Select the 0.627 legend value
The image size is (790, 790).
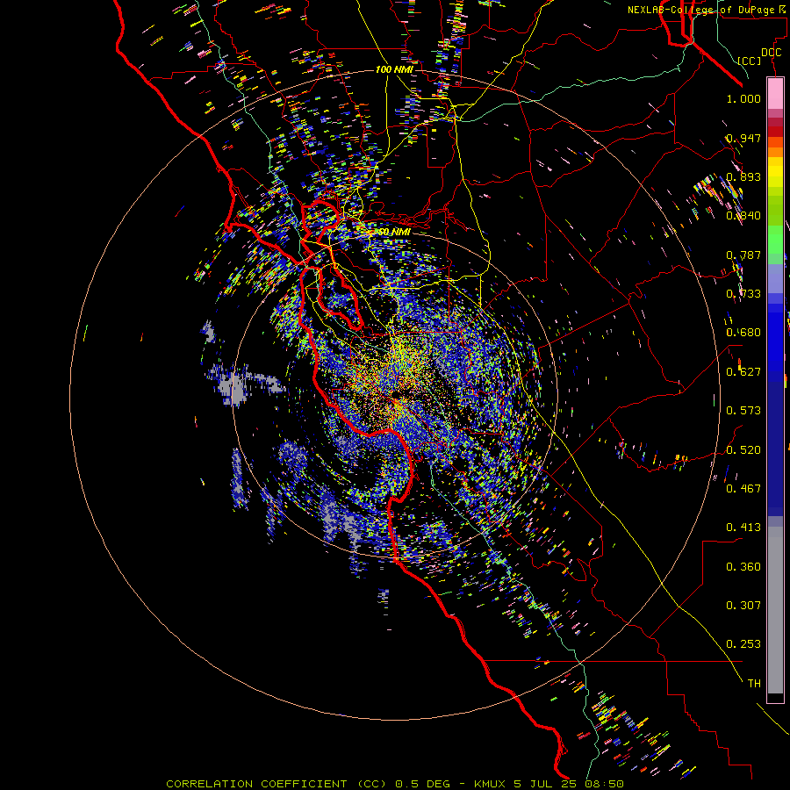point(743,372)
